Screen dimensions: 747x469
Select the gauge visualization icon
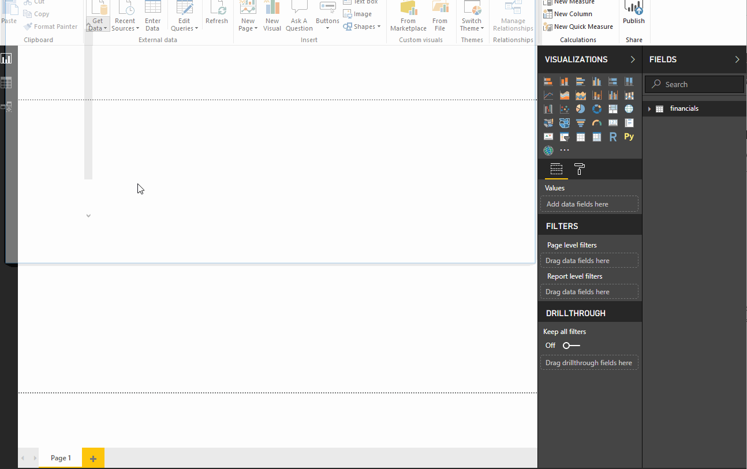[597, 123]
